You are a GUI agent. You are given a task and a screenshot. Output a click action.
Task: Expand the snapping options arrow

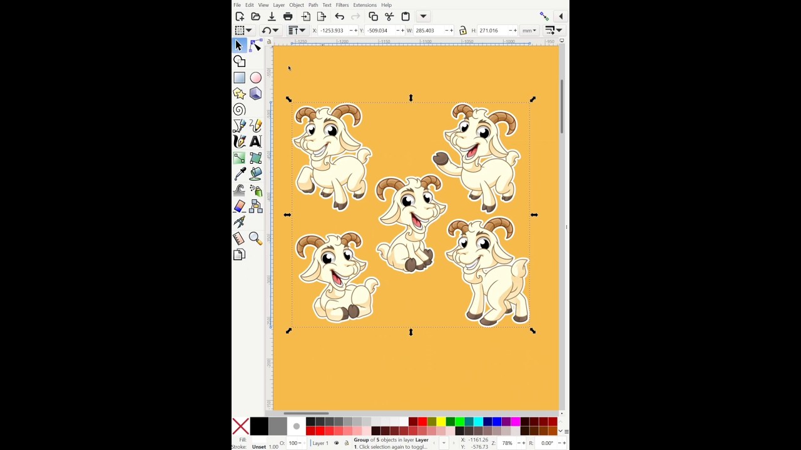click(561, 16)
